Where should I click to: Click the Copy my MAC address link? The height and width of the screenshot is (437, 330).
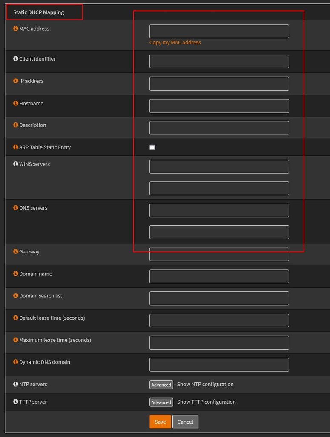coord(175,42)
